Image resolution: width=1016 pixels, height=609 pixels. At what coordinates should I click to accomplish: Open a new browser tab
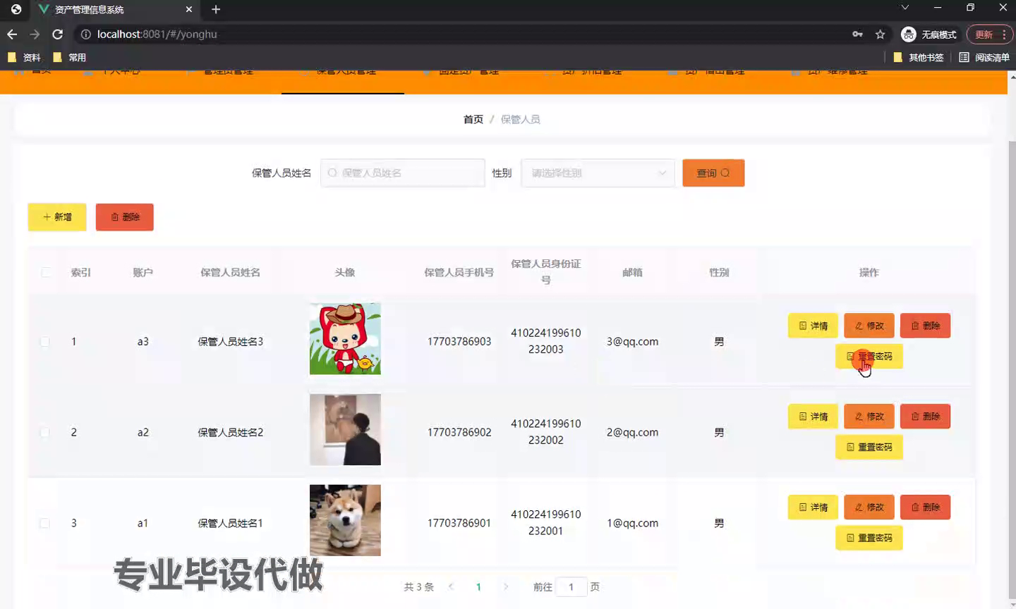(216, 9)
